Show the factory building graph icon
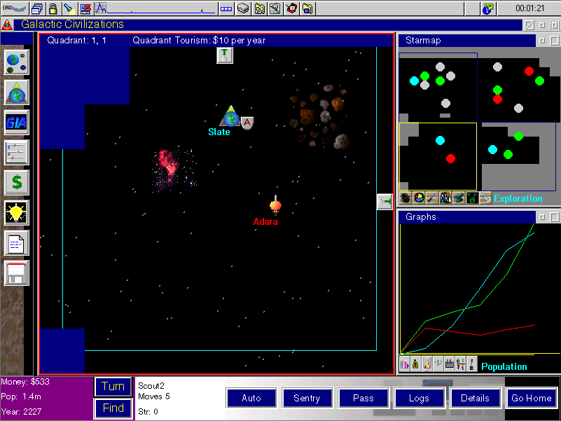 click(450, 364)
